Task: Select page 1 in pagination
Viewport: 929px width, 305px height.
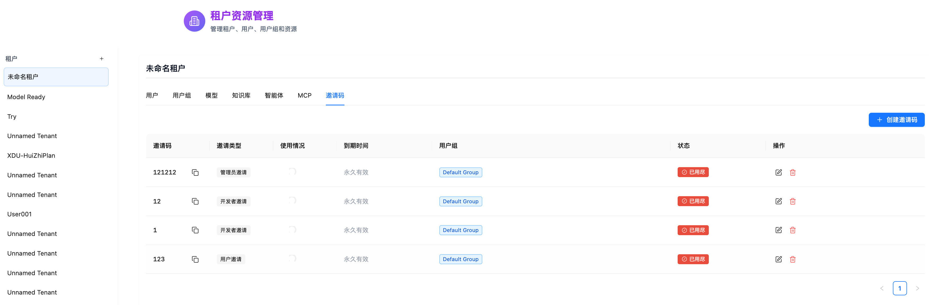Action: [x=899, y=289]
